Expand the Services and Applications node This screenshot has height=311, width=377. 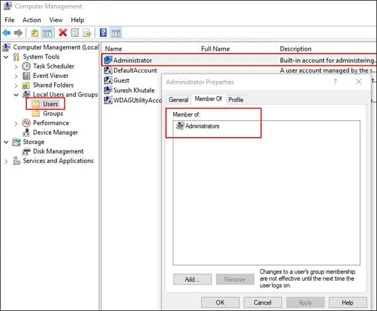tap(6, 161)
